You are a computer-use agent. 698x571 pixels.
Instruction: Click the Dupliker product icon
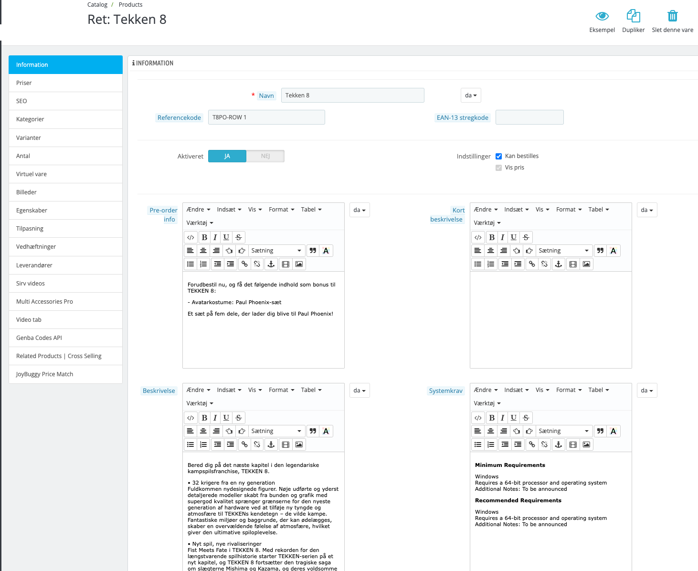click(x=633, y=16)
